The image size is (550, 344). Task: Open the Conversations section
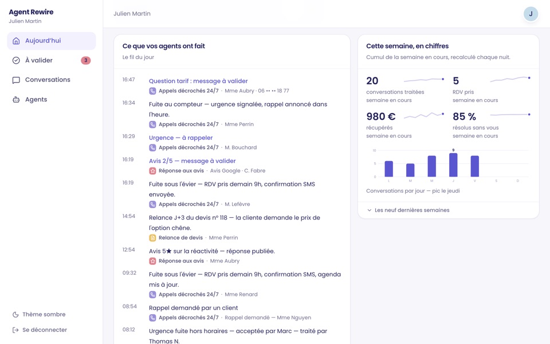point(51,80)
